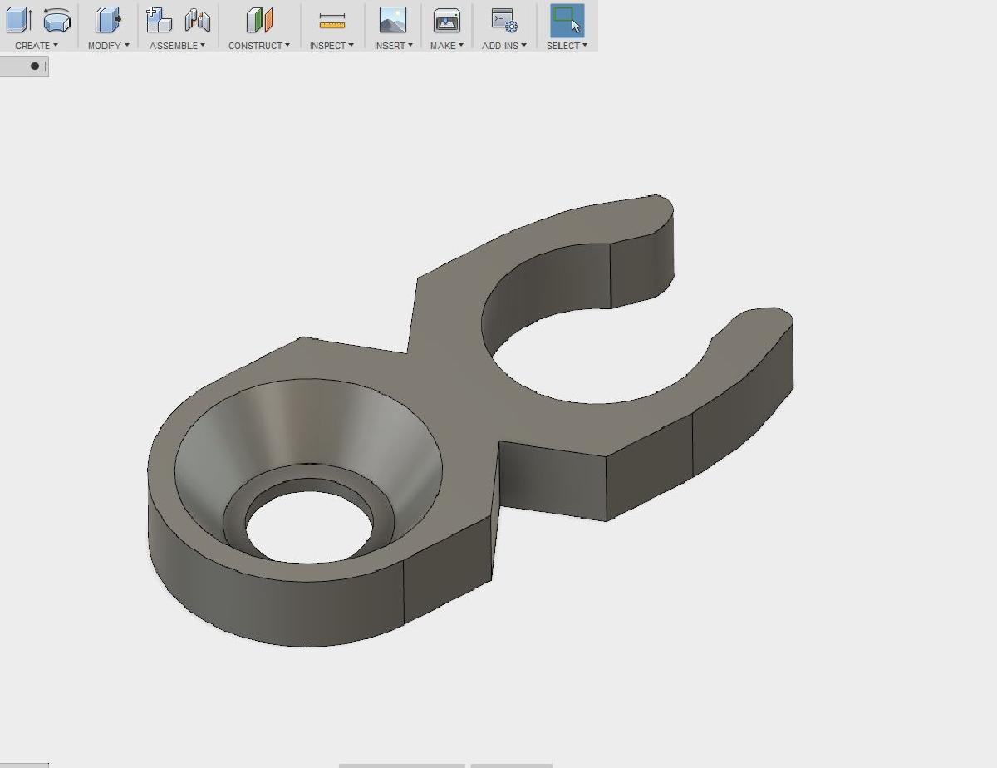Open the ASSEMBLE dropdown menu

177,46
